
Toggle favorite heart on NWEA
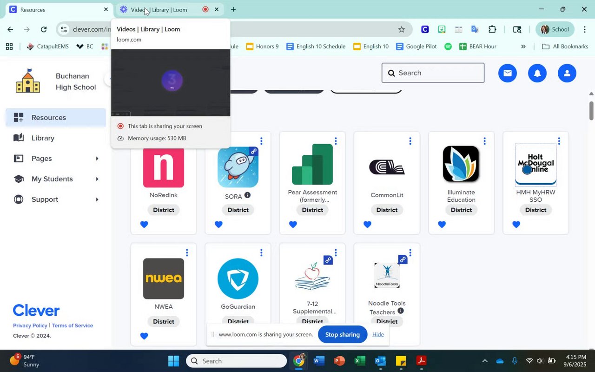(x=144, y=336)
